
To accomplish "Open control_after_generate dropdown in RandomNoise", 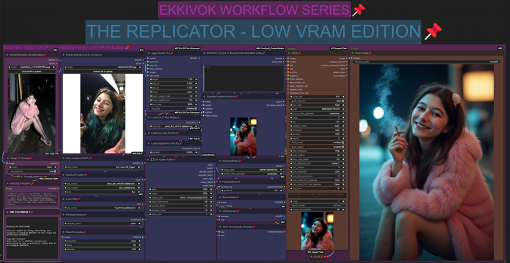I will [252, 174].
